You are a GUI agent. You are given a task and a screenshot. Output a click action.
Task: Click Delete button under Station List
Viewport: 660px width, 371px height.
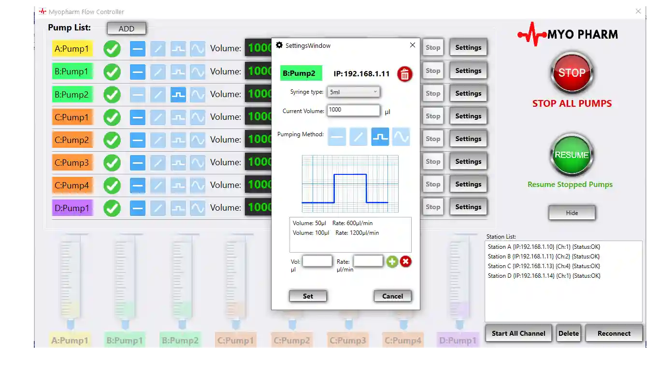click(569, 333)
